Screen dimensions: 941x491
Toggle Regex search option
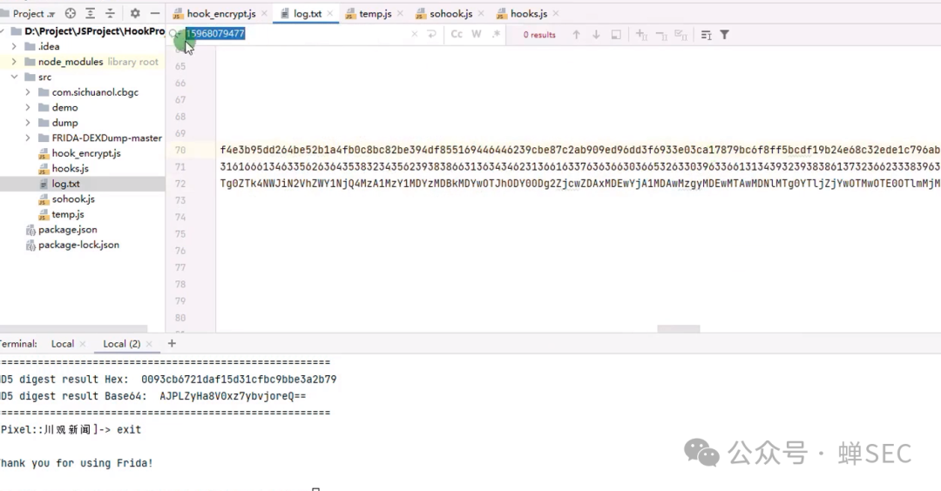coord(496,34)
